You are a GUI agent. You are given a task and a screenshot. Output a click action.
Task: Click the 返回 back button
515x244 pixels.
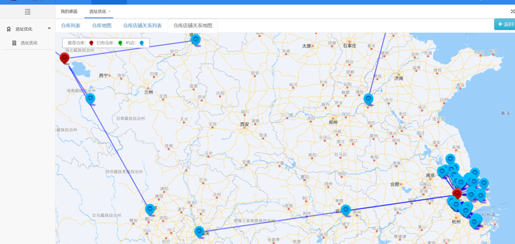click(505, 24)
